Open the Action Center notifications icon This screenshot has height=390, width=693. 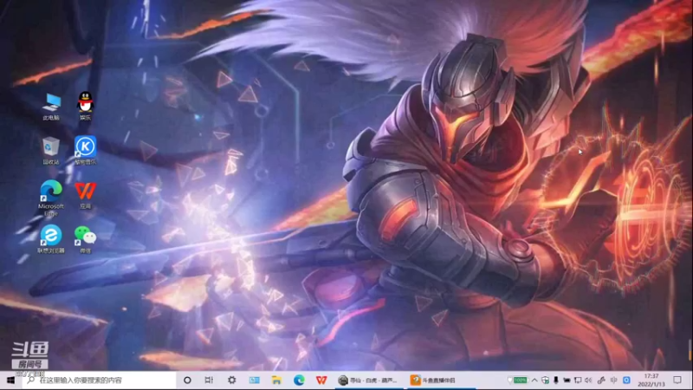[677, 380]
